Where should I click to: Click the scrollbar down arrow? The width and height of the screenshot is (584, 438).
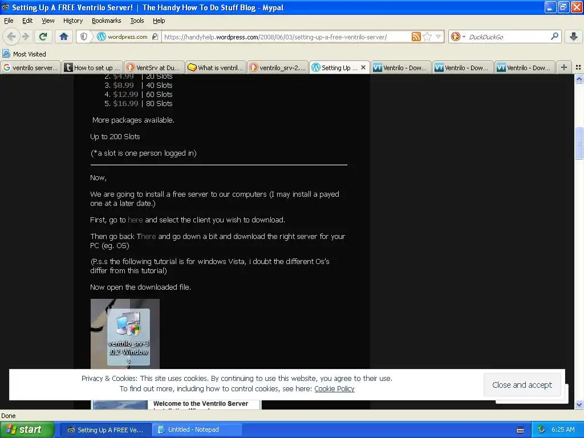579,404
